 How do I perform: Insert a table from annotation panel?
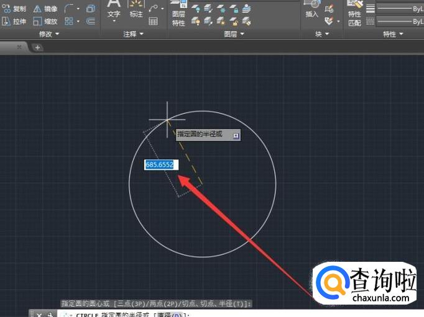(153, 21)
